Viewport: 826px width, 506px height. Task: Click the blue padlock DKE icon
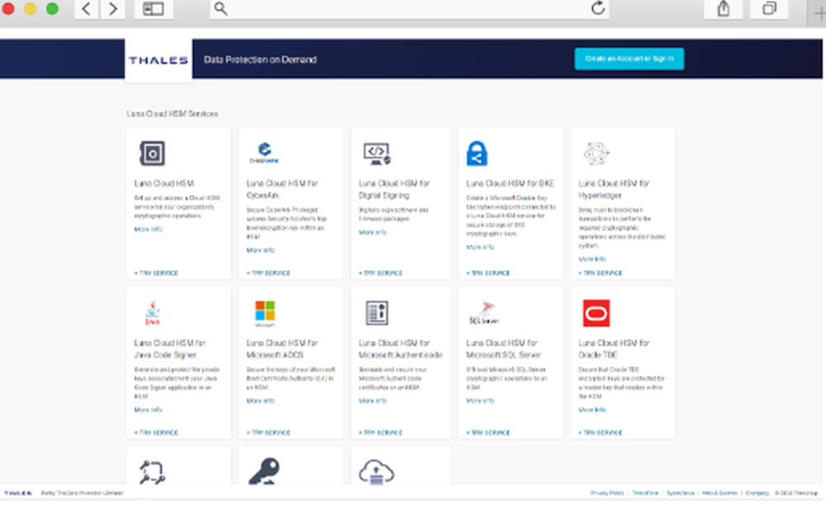click(x=477, y=154)
